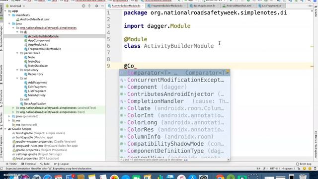Collapse the Gradle Scripts node

5,129
